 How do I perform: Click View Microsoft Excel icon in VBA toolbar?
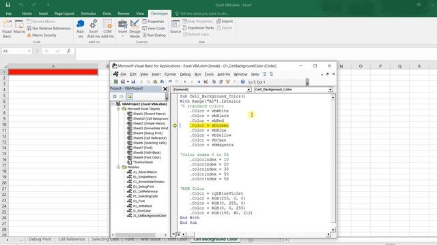(116, 82)
